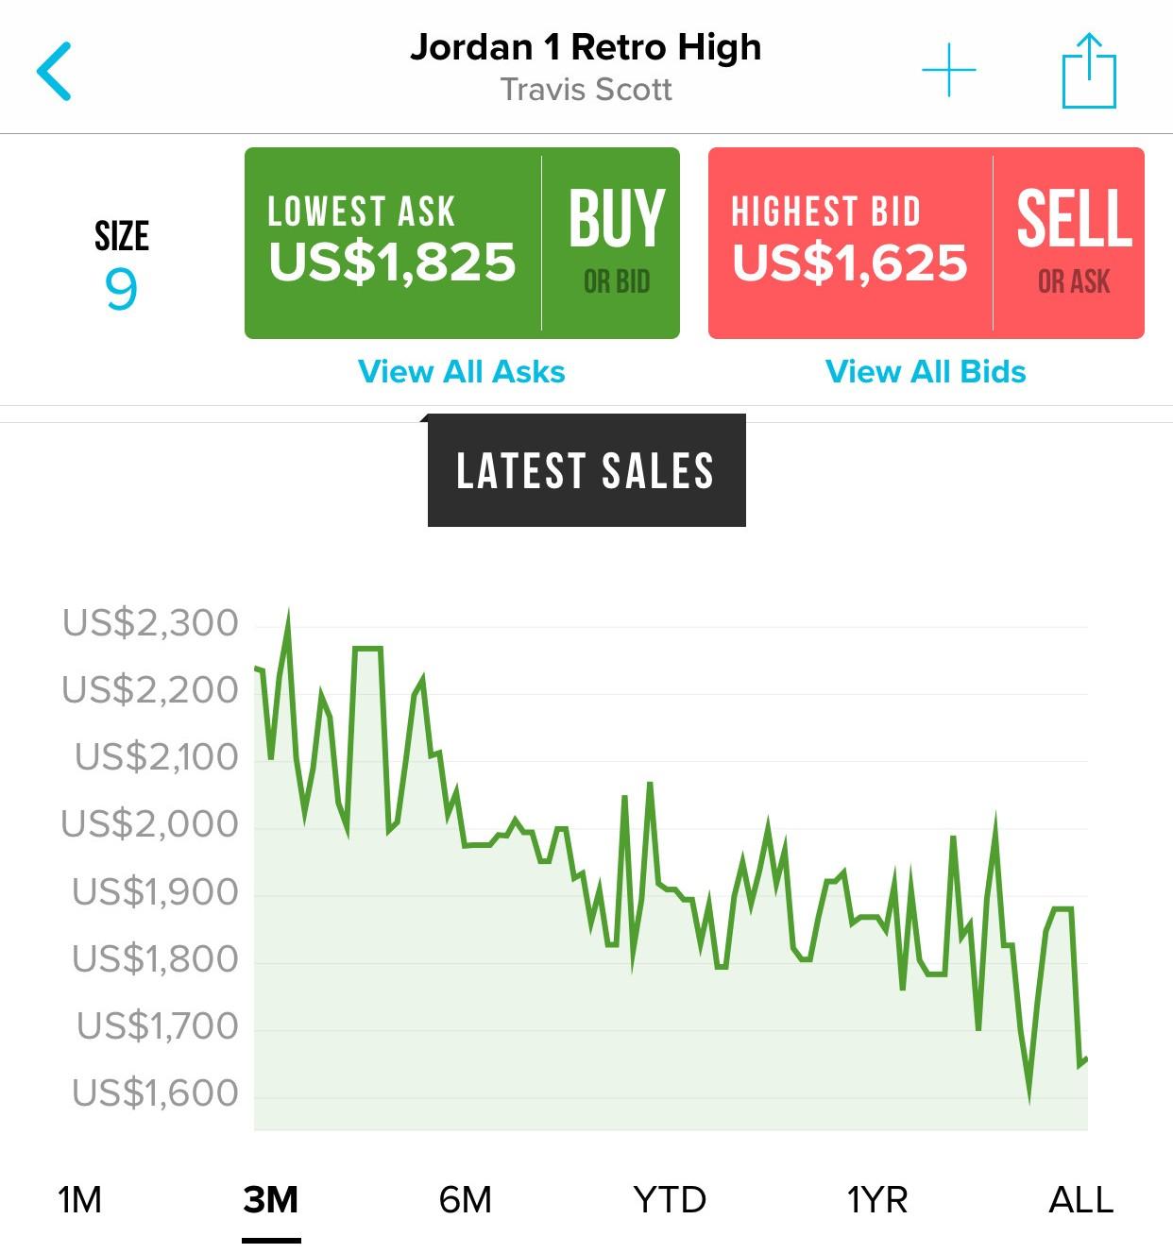Tap the back arrow icon
The image size is (1173, 1253).
pyautogui.click(x=55, y=71)
